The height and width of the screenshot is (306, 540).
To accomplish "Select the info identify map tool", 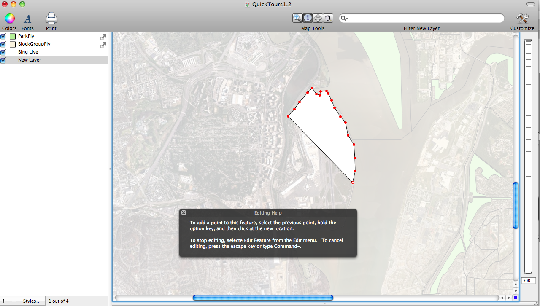I will [x=308, y=18].
